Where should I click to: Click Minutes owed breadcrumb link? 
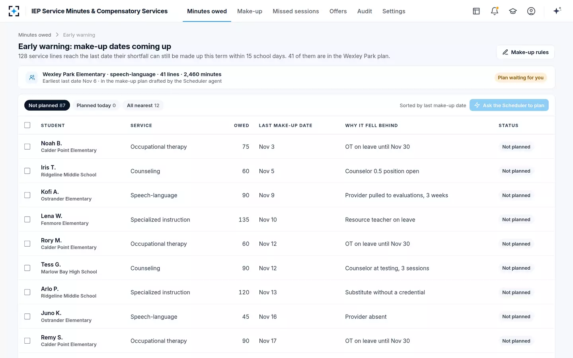click(35, 35)
